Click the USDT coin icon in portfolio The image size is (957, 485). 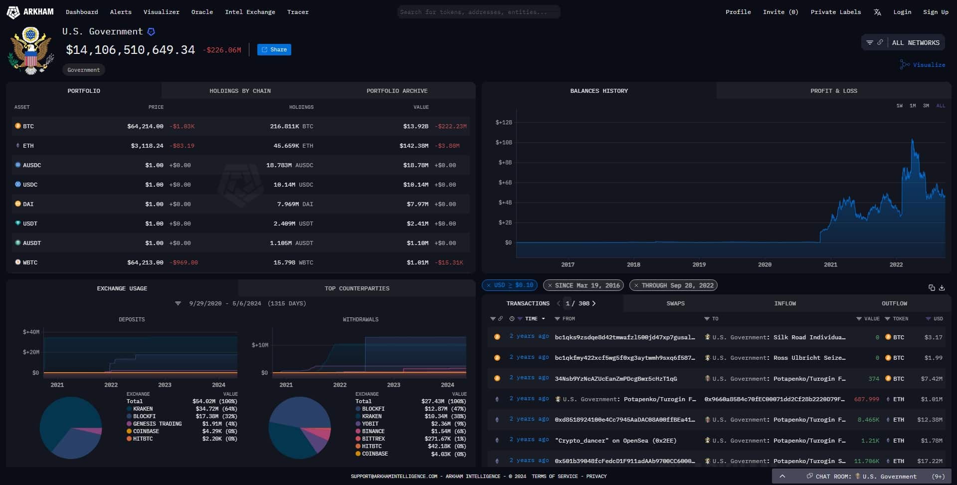18,224
